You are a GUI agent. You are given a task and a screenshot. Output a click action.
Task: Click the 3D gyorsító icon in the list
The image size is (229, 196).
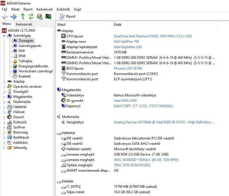coord(64,100)
